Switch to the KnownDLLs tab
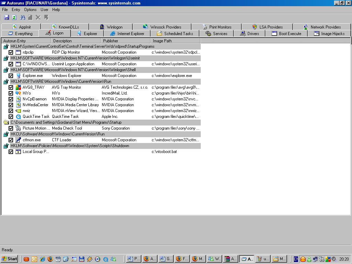 [65, 27]
